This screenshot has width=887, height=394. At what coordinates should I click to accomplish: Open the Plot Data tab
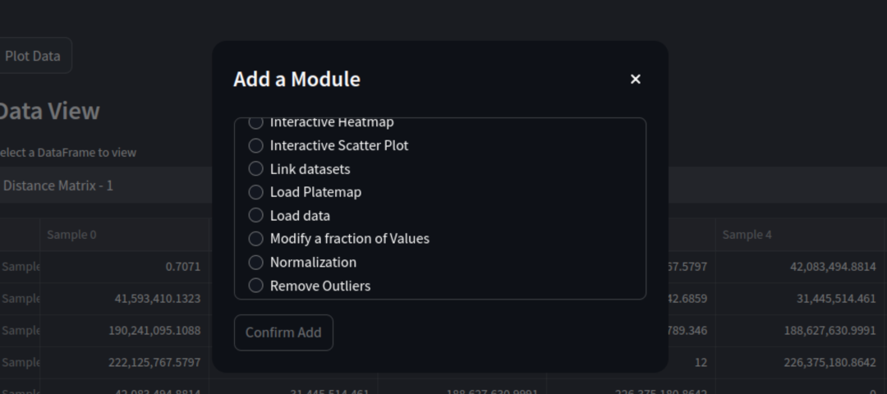(32, 56)
